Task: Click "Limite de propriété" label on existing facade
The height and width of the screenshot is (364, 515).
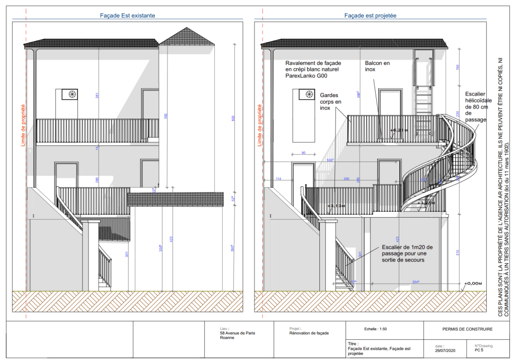Action: (x=23, y=125)
